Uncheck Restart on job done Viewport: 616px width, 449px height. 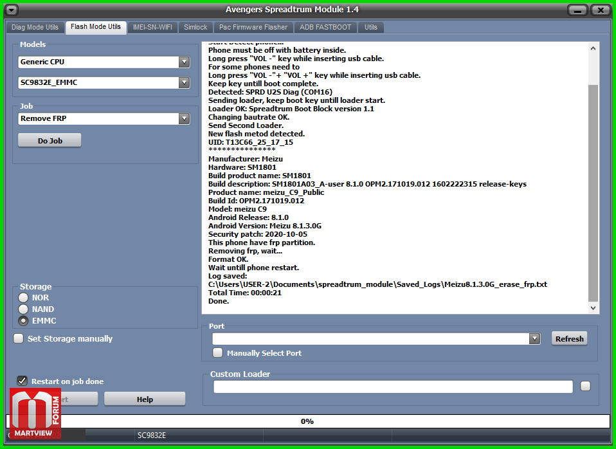coord(22,381)
